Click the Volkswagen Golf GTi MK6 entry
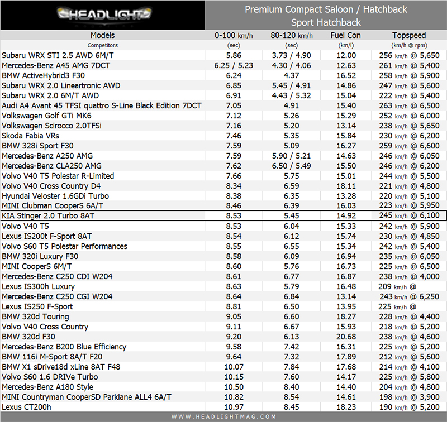Image resolution: width=447 pixels, height=422 pixels. [x=49, y=116]
